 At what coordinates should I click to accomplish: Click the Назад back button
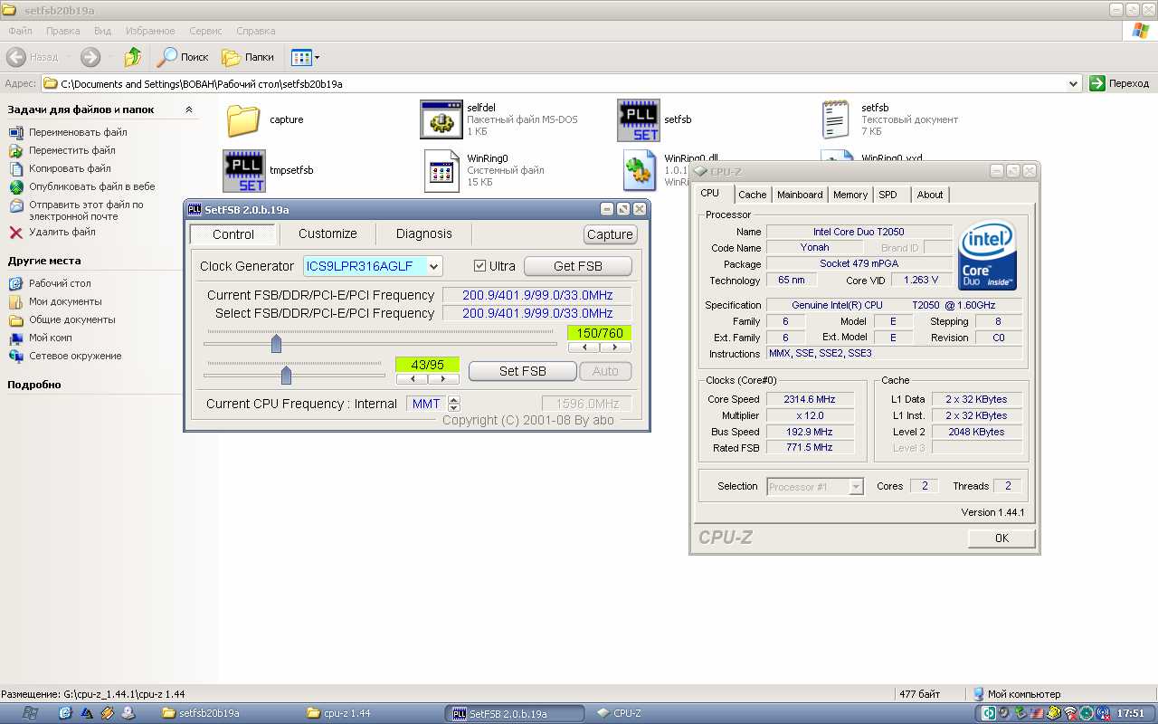(33, 57)
